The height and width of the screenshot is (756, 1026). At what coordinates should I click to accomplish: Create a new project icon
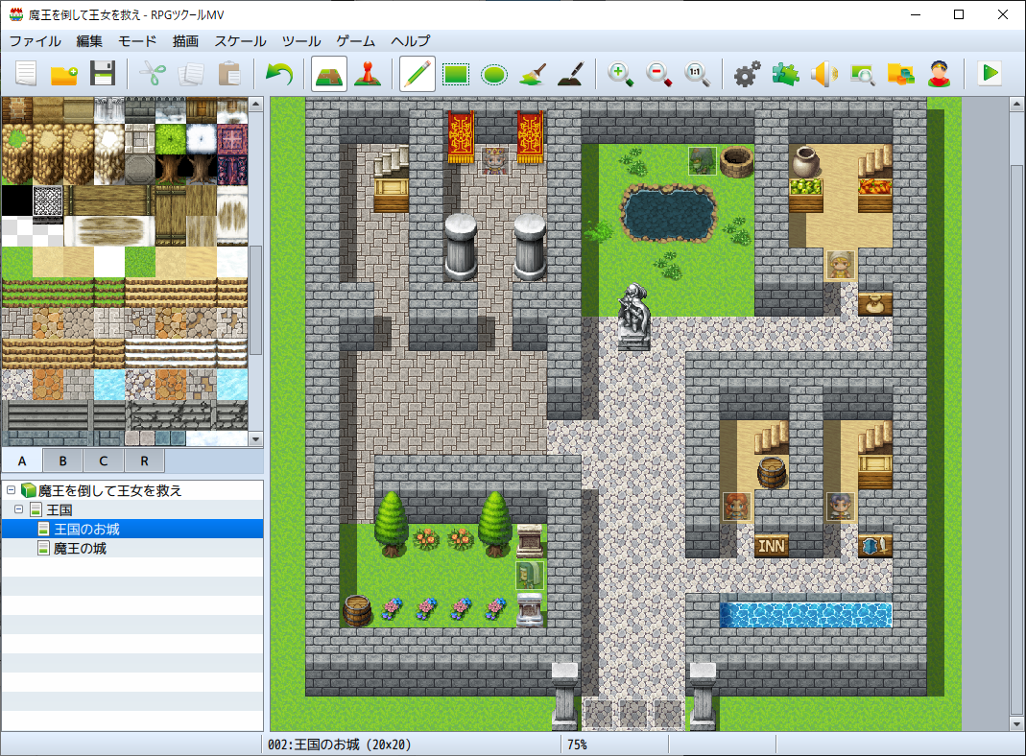pos(26,73)
